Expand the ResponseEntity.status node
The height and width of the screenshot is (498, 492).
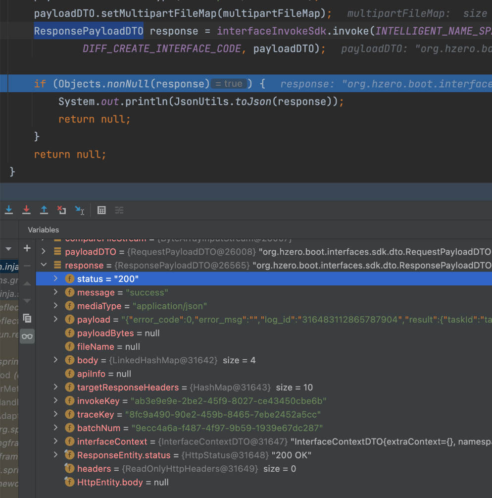click(56, 455)
